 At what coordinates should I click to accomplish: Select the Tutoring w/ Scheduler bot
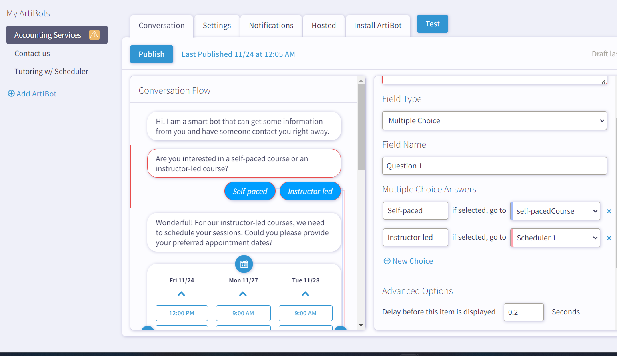[51, 71]
